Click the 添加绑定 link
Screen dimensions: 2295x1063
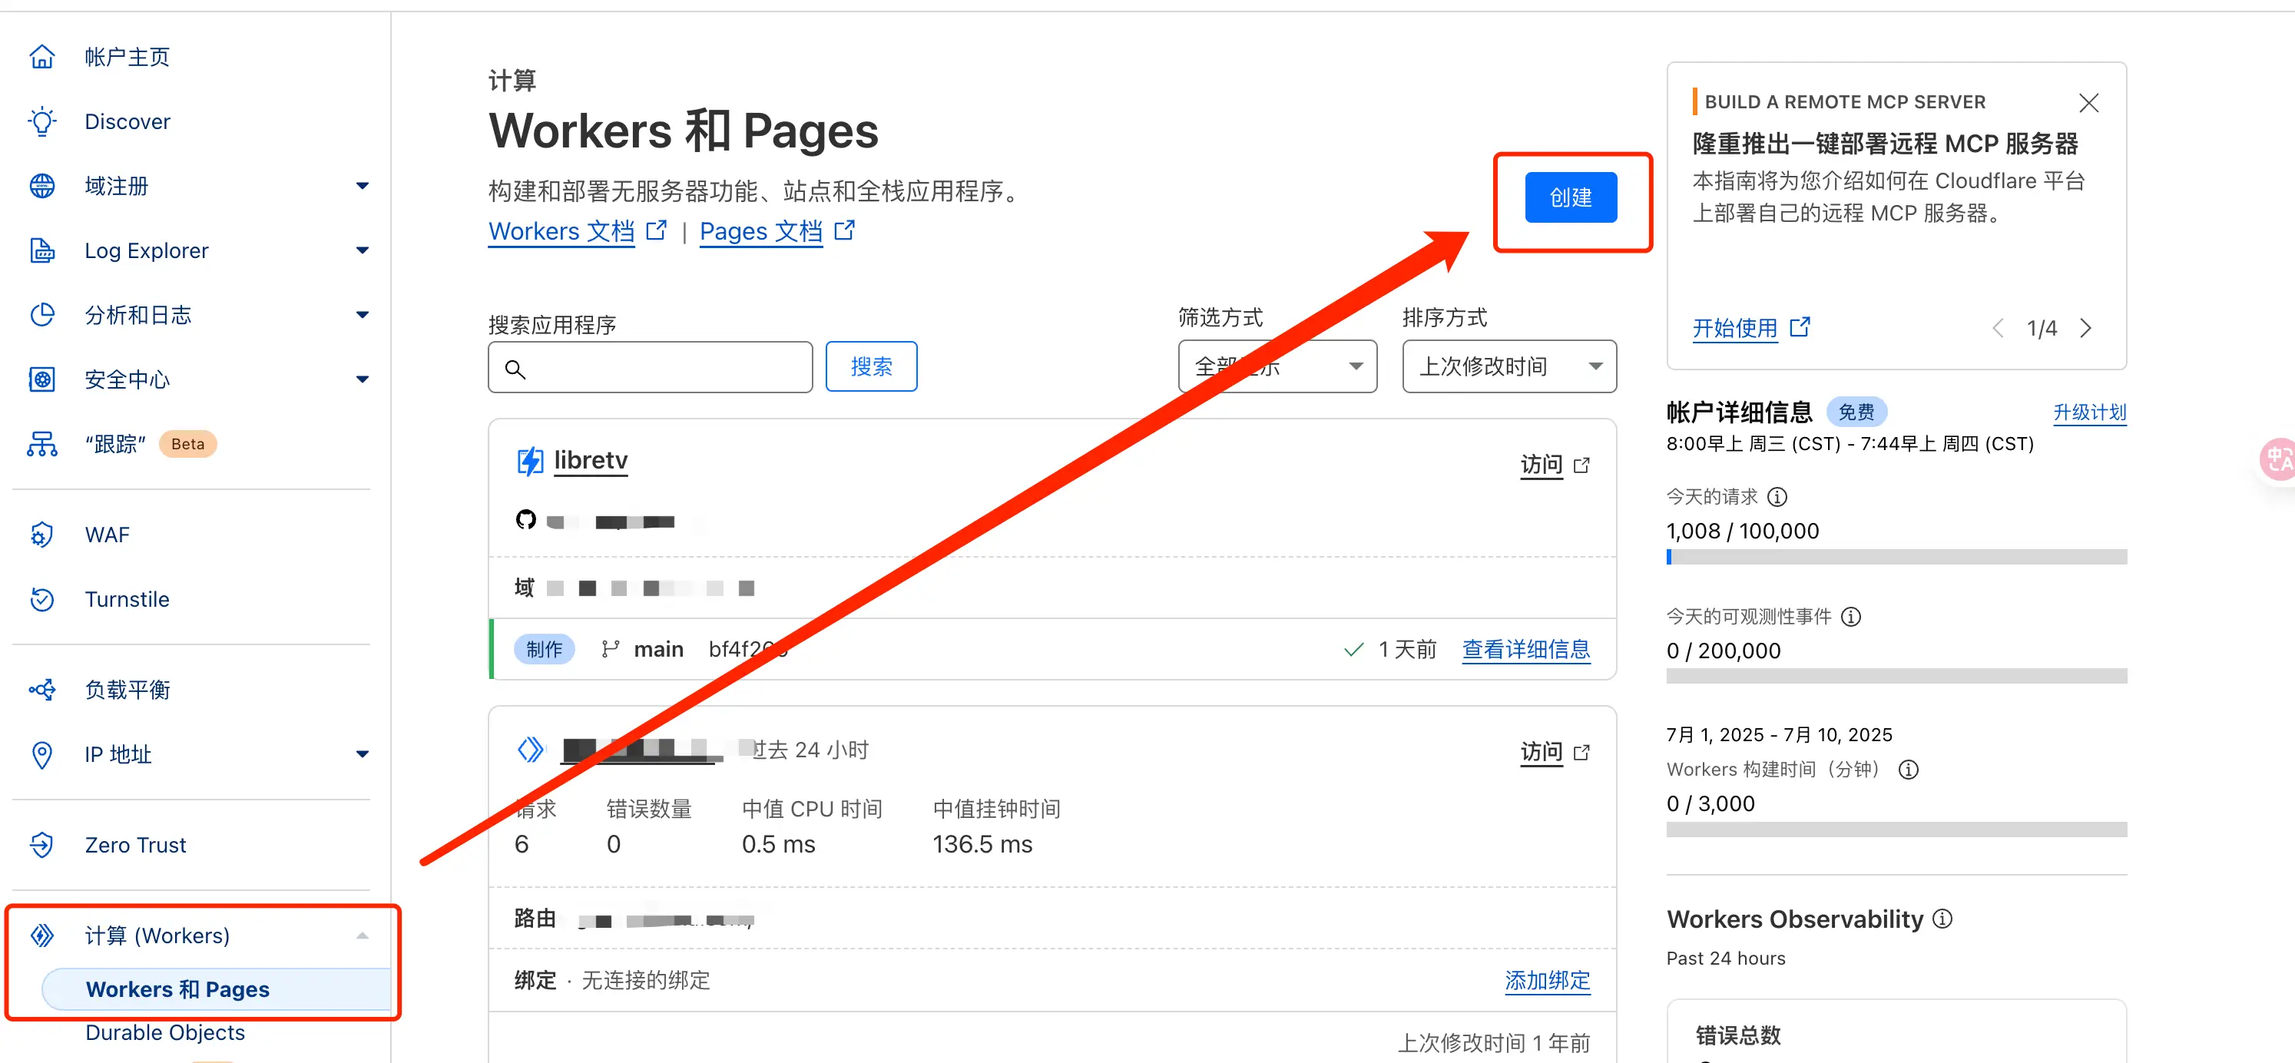point(1547,980)
